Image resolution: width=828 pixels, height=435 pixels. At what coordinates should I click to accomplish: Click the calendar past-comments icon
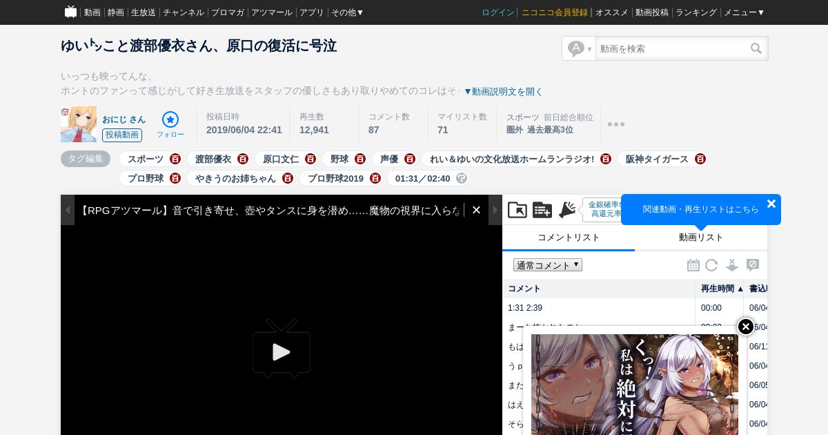[x=693, y=265]
